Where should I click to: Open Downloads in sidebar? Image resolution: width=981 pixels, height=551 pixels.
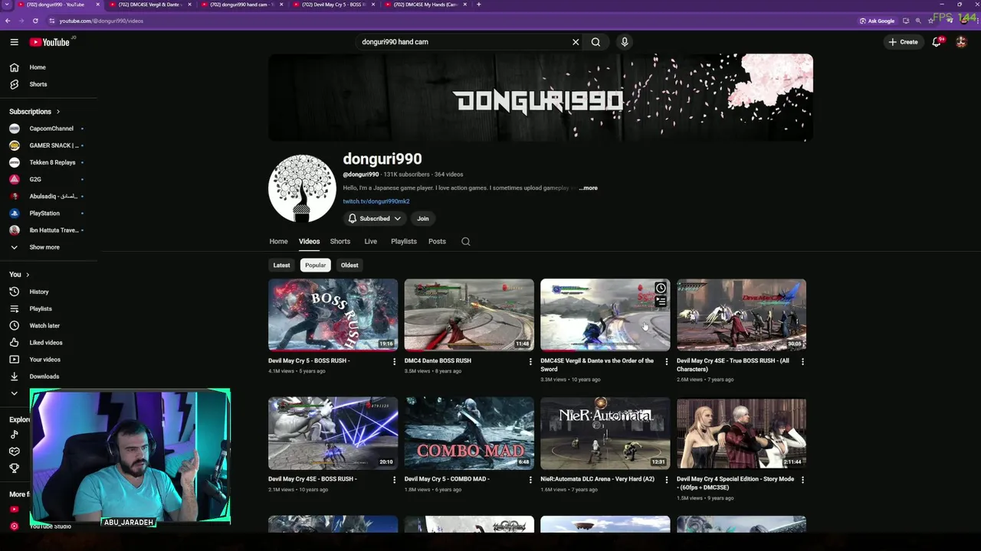(x=44, y=376)
